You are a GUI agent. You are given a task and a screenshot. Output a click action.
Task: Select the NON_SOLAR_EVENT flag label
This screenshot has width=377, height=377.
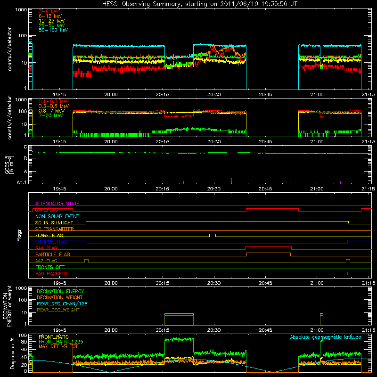pos(57,216)
